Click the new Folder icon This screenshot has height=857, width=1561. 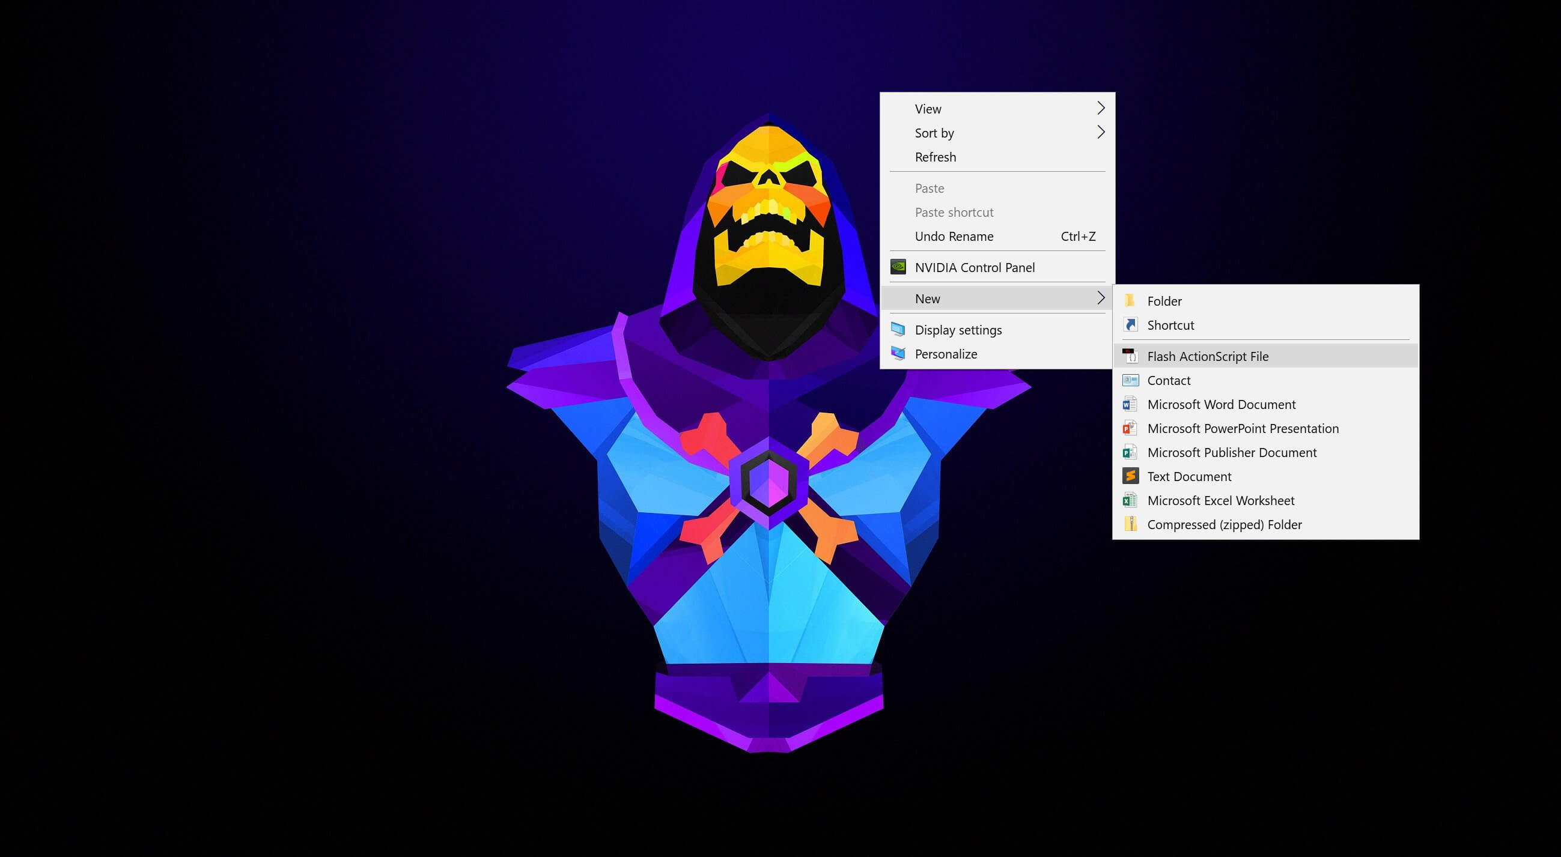tap(1130, 300)
